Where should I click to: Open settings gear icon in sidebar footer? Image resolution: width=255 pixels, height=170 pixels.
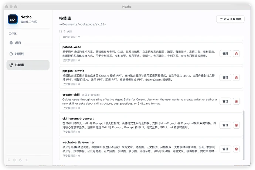(x=15, y=160)
